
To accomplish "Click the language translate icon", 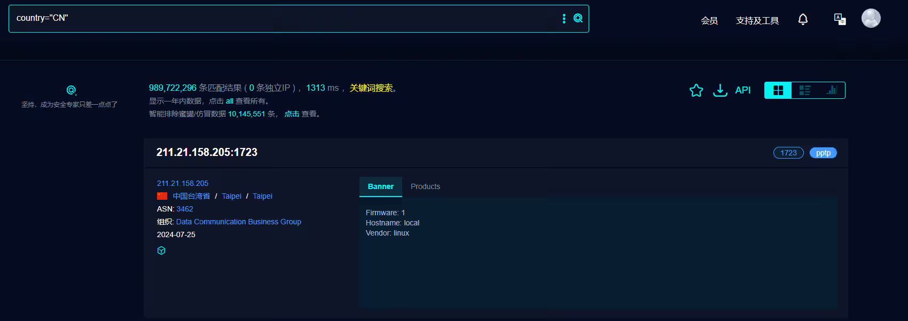I will pyautogui.click(x=840, y=19).
